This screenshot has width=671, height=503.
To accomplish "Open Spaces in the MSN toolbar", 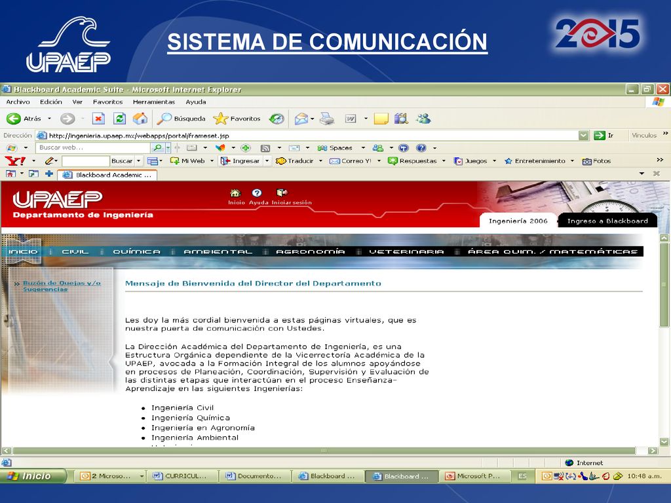I will click(335, 148).
